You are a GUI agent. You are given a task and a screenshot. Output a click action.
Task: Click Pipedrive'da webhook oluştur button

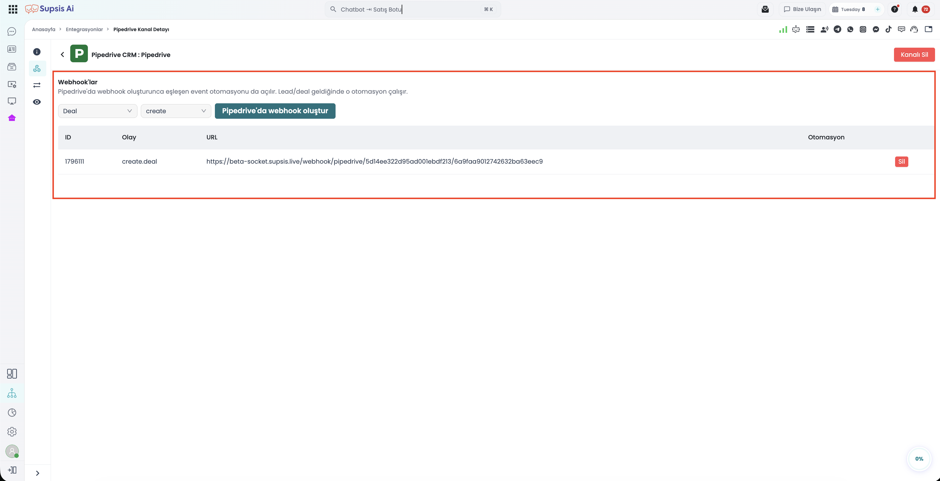[x=275, y=111]
